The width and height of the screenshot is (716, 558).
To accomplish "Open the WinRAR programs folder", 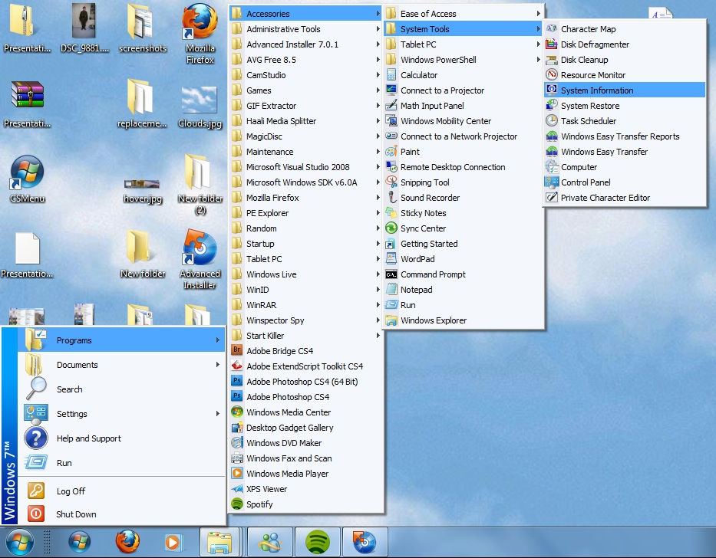I will pyautogui.click(x=306, y=305).
